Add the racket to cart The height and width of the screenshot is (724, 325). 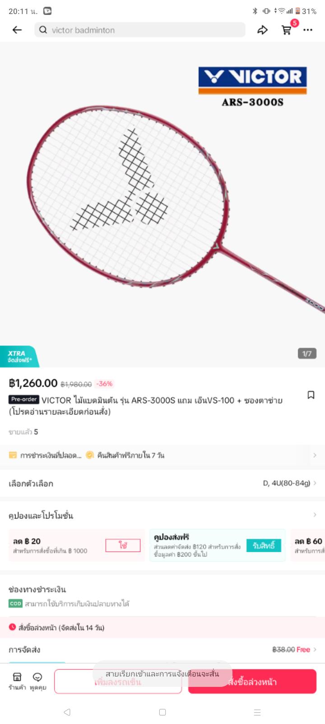point(118,681)
